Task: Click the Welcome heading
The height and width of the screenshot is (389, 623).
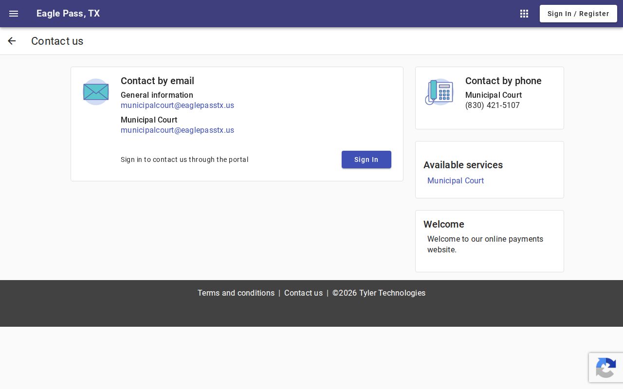Action: pos(444,224)
